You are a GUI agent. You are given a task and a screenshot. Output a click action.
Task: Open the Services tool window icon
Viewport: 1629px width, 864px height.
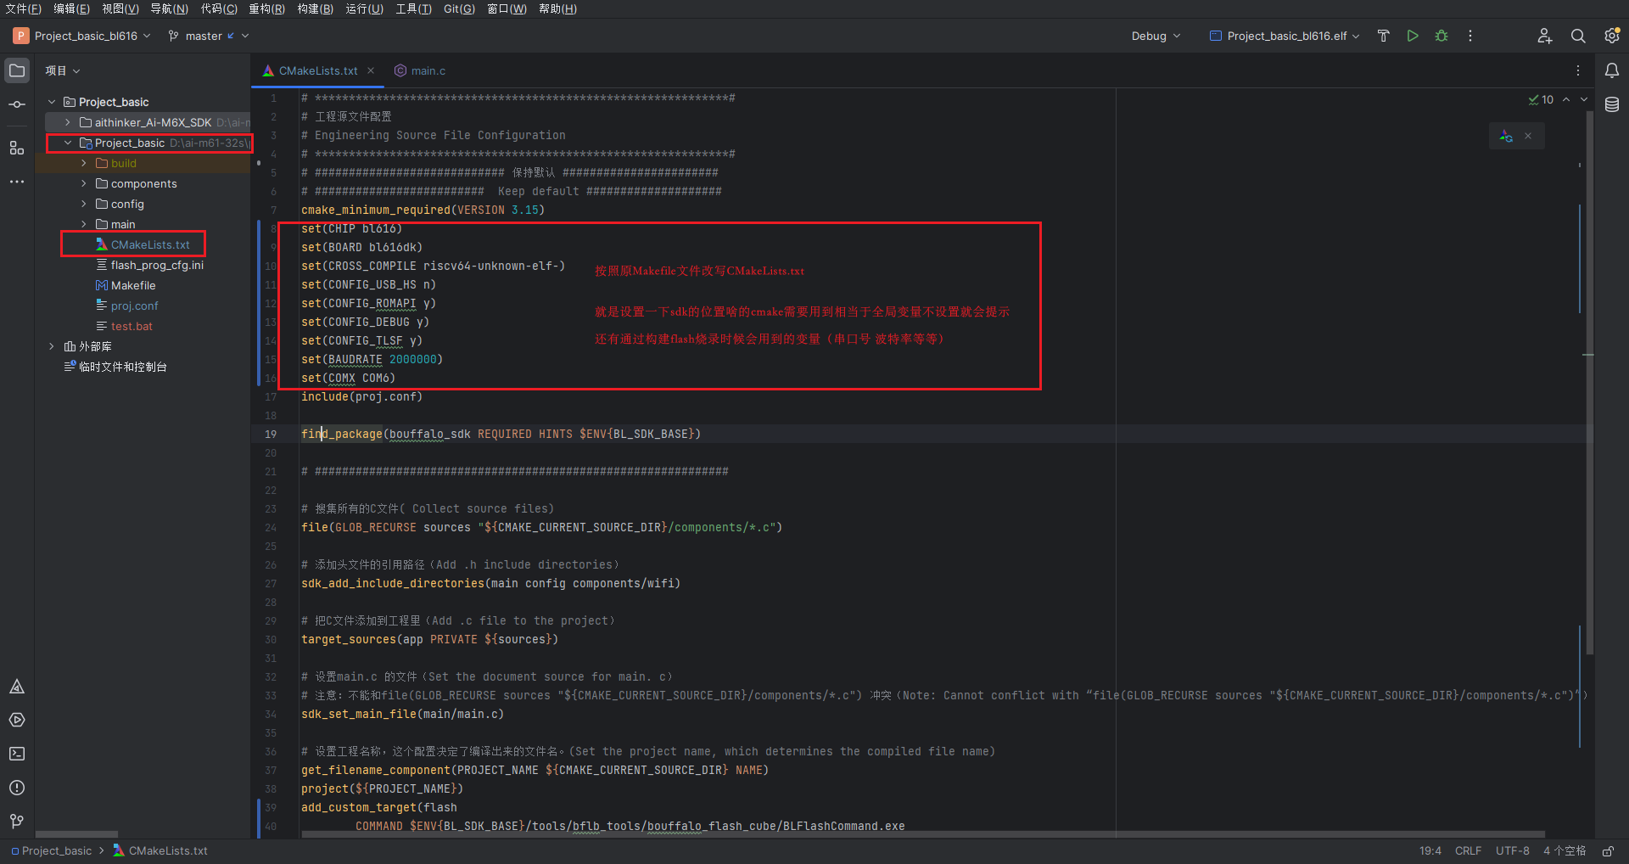tap(17, 720)
